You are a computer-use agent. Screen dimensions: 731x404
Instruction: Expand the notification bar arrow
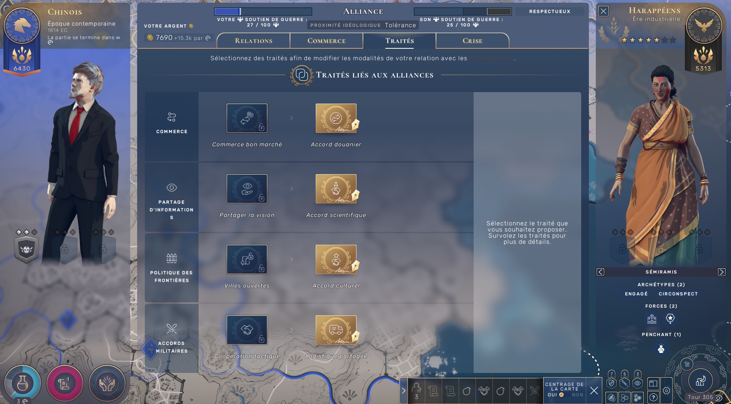pyautogui.click(x=404, y=391)
